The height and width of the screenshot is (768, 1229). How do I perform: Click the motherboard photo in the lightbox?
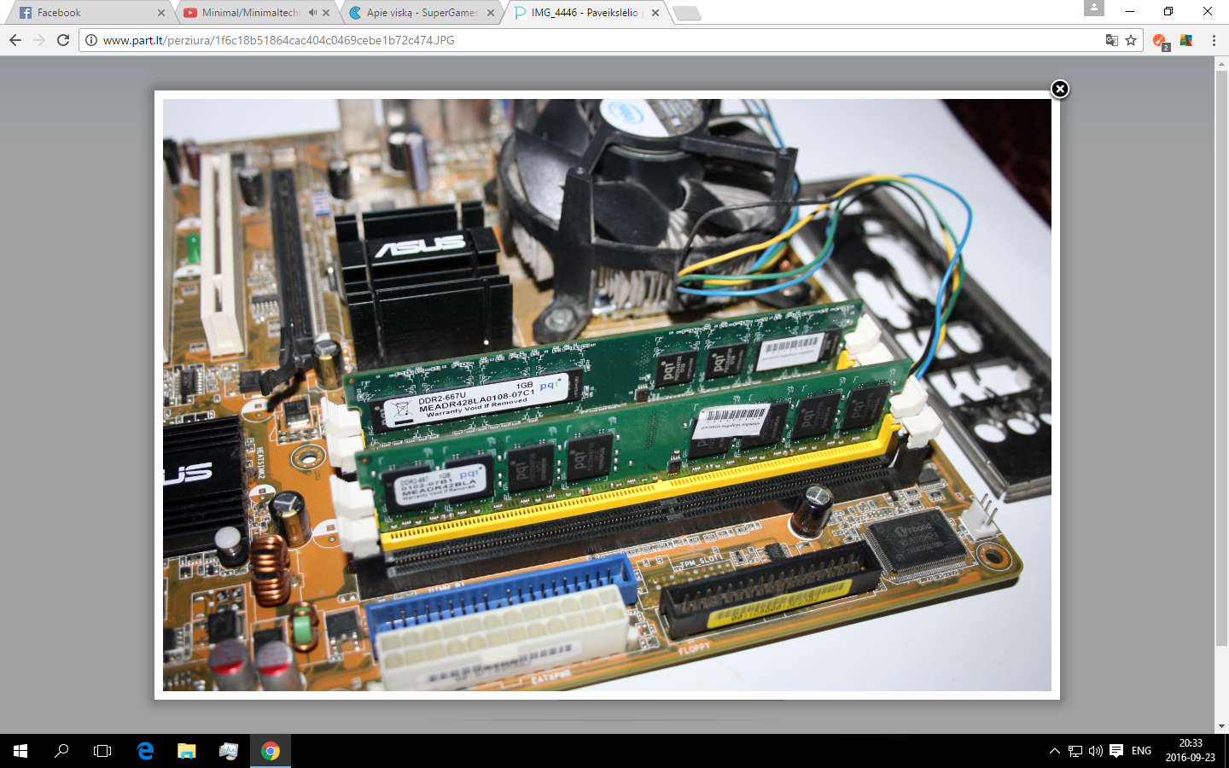tap(607, 395)
